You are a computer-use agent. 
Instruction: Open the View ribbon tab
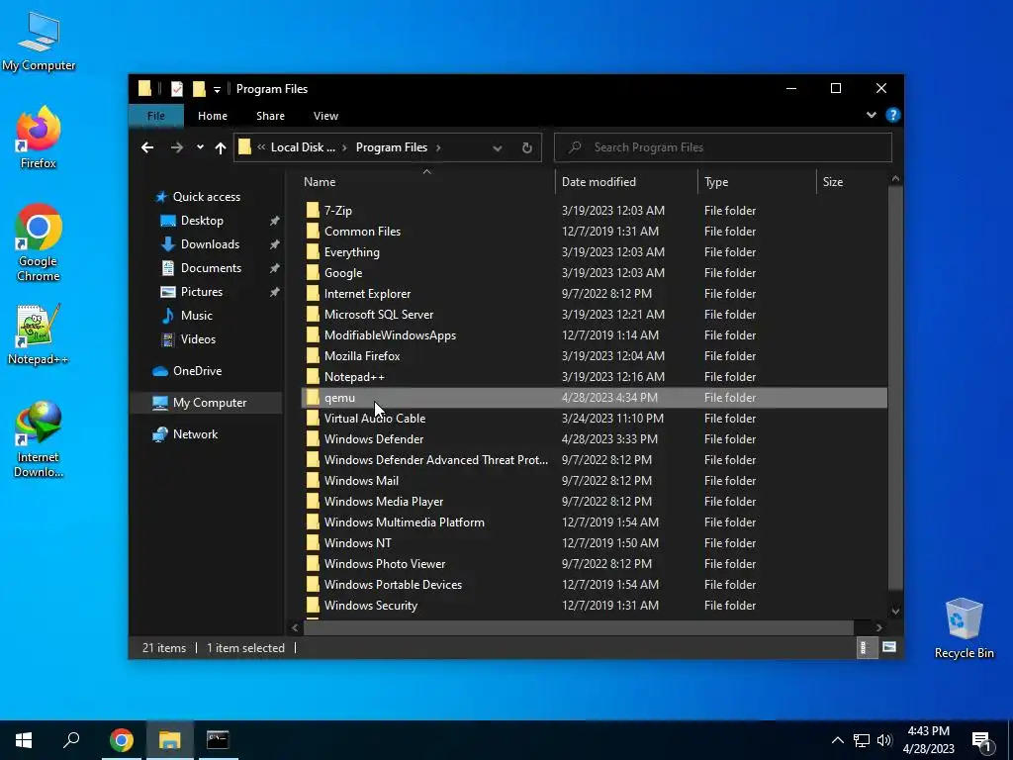pyautogui.click(x=325, y=116)
